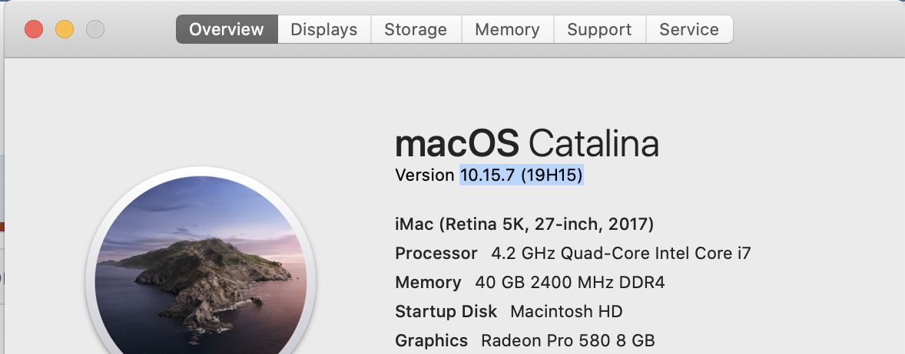The image size is (905, 354).
Task: Click the Radeon Pro 580 8 GB graphics value
Action: 568,340
